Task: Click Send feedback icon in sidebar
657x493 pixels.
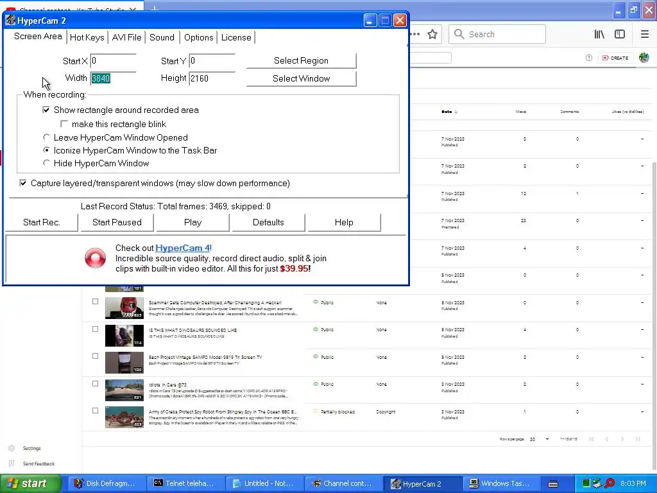Action: (12, 463)
